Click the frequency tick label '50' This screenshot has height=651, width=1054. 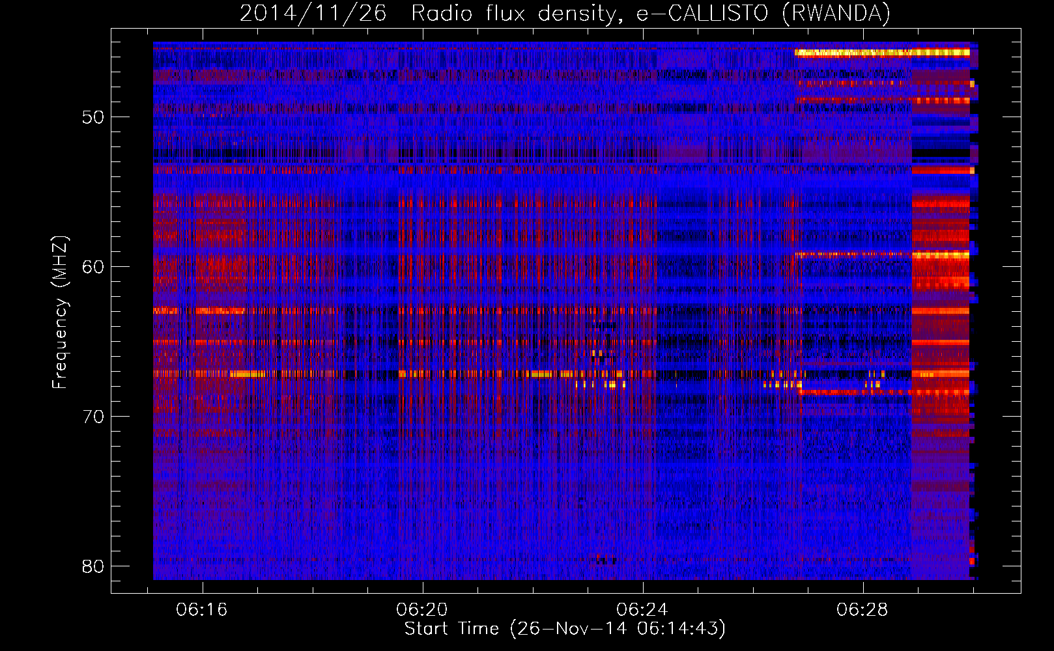click(x=93, y=117)
